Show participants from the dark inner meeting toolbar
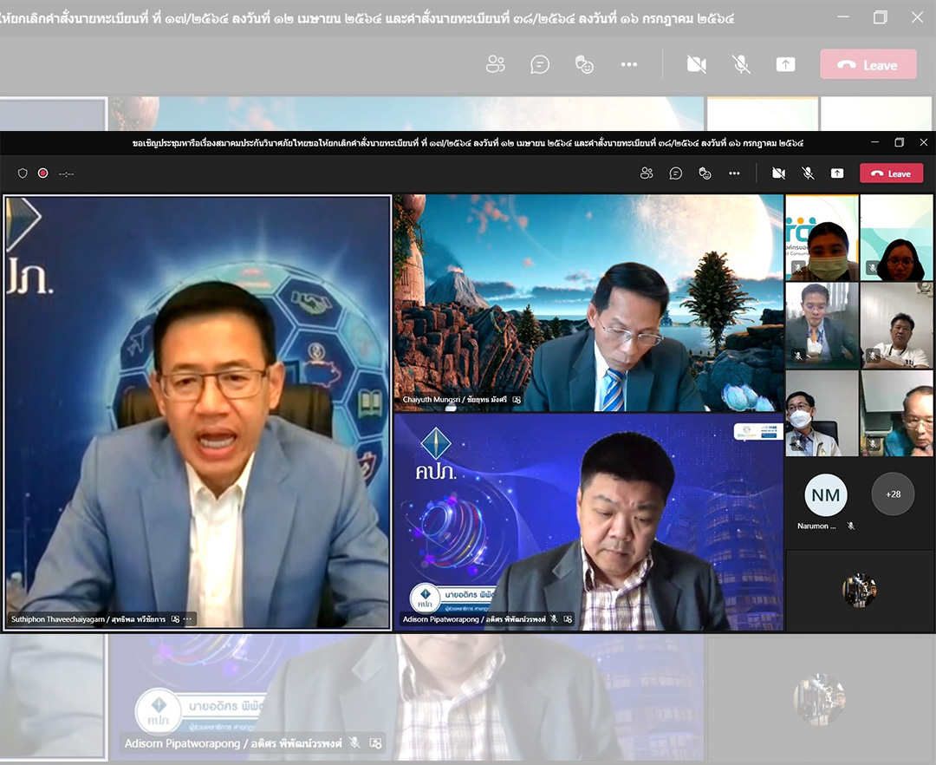The image size is (936, 765). [647, 173]
